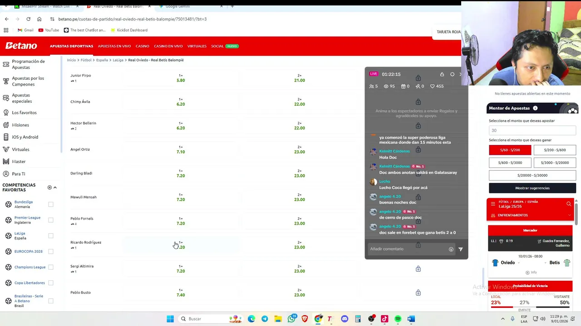Click the info icon beside Mentor de Apuestas
Screen dimensions: 581x326
(x=535, y=108)
